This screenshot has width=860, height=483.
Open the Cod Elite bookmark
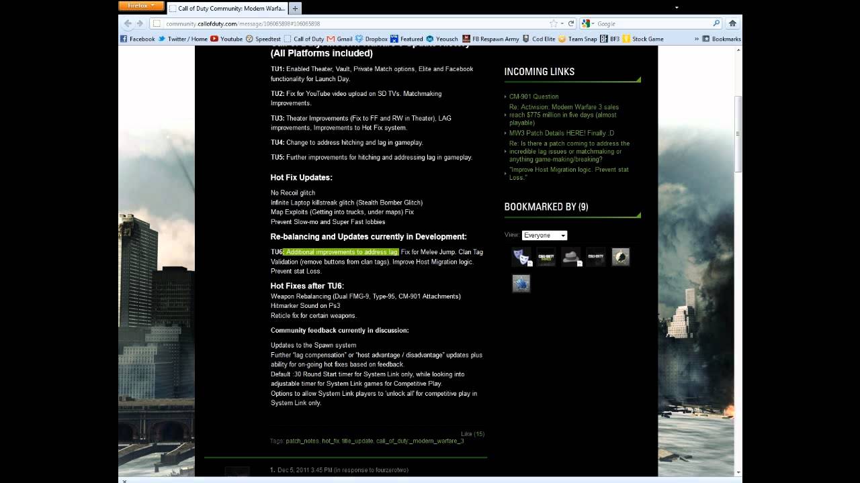point(539,39)
